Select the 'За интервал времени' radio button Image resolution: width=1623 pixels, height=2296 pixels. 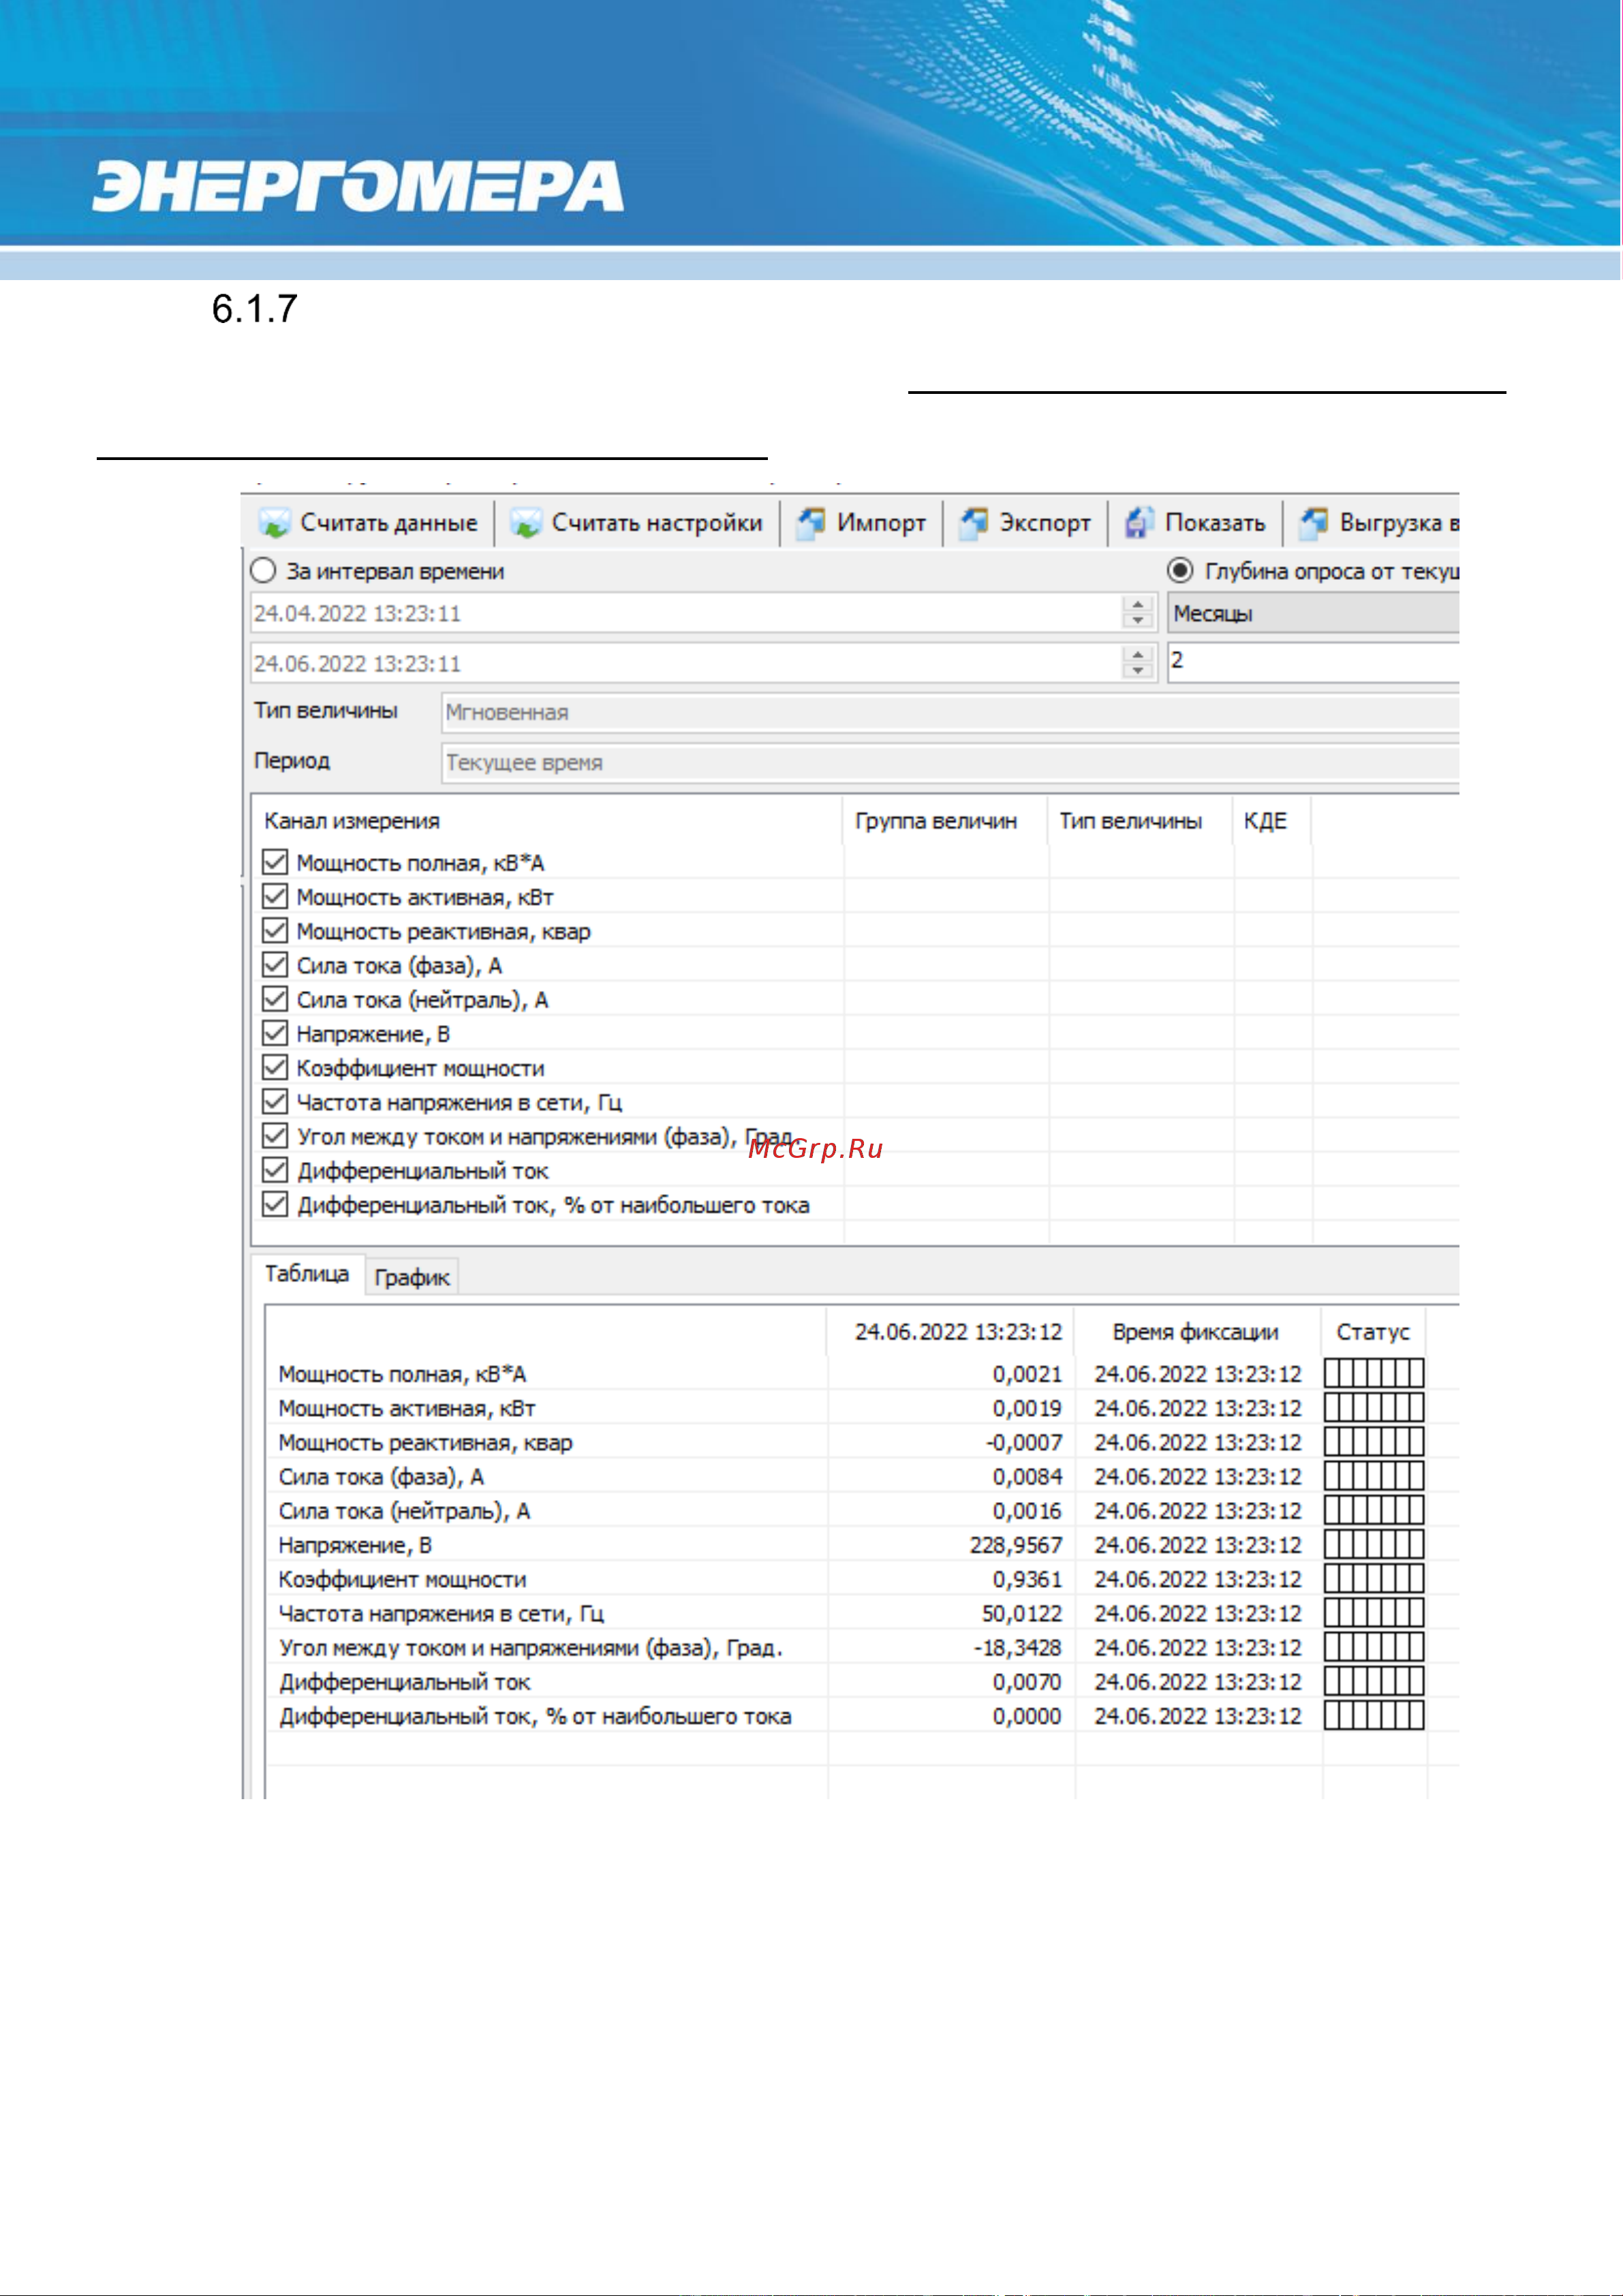pyautogui.click(x=263, y=571)
